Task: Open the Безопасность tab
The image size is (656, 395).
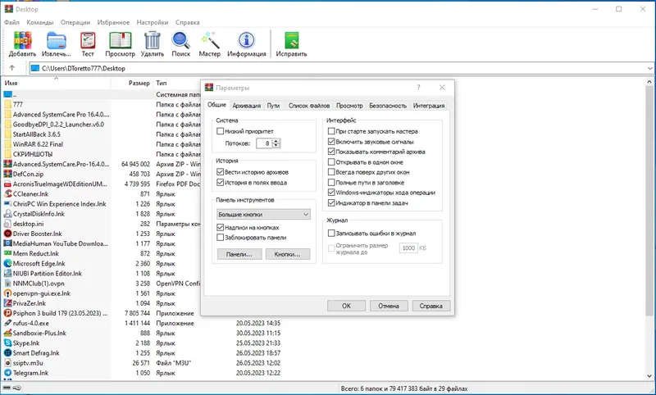Action: 388,106
